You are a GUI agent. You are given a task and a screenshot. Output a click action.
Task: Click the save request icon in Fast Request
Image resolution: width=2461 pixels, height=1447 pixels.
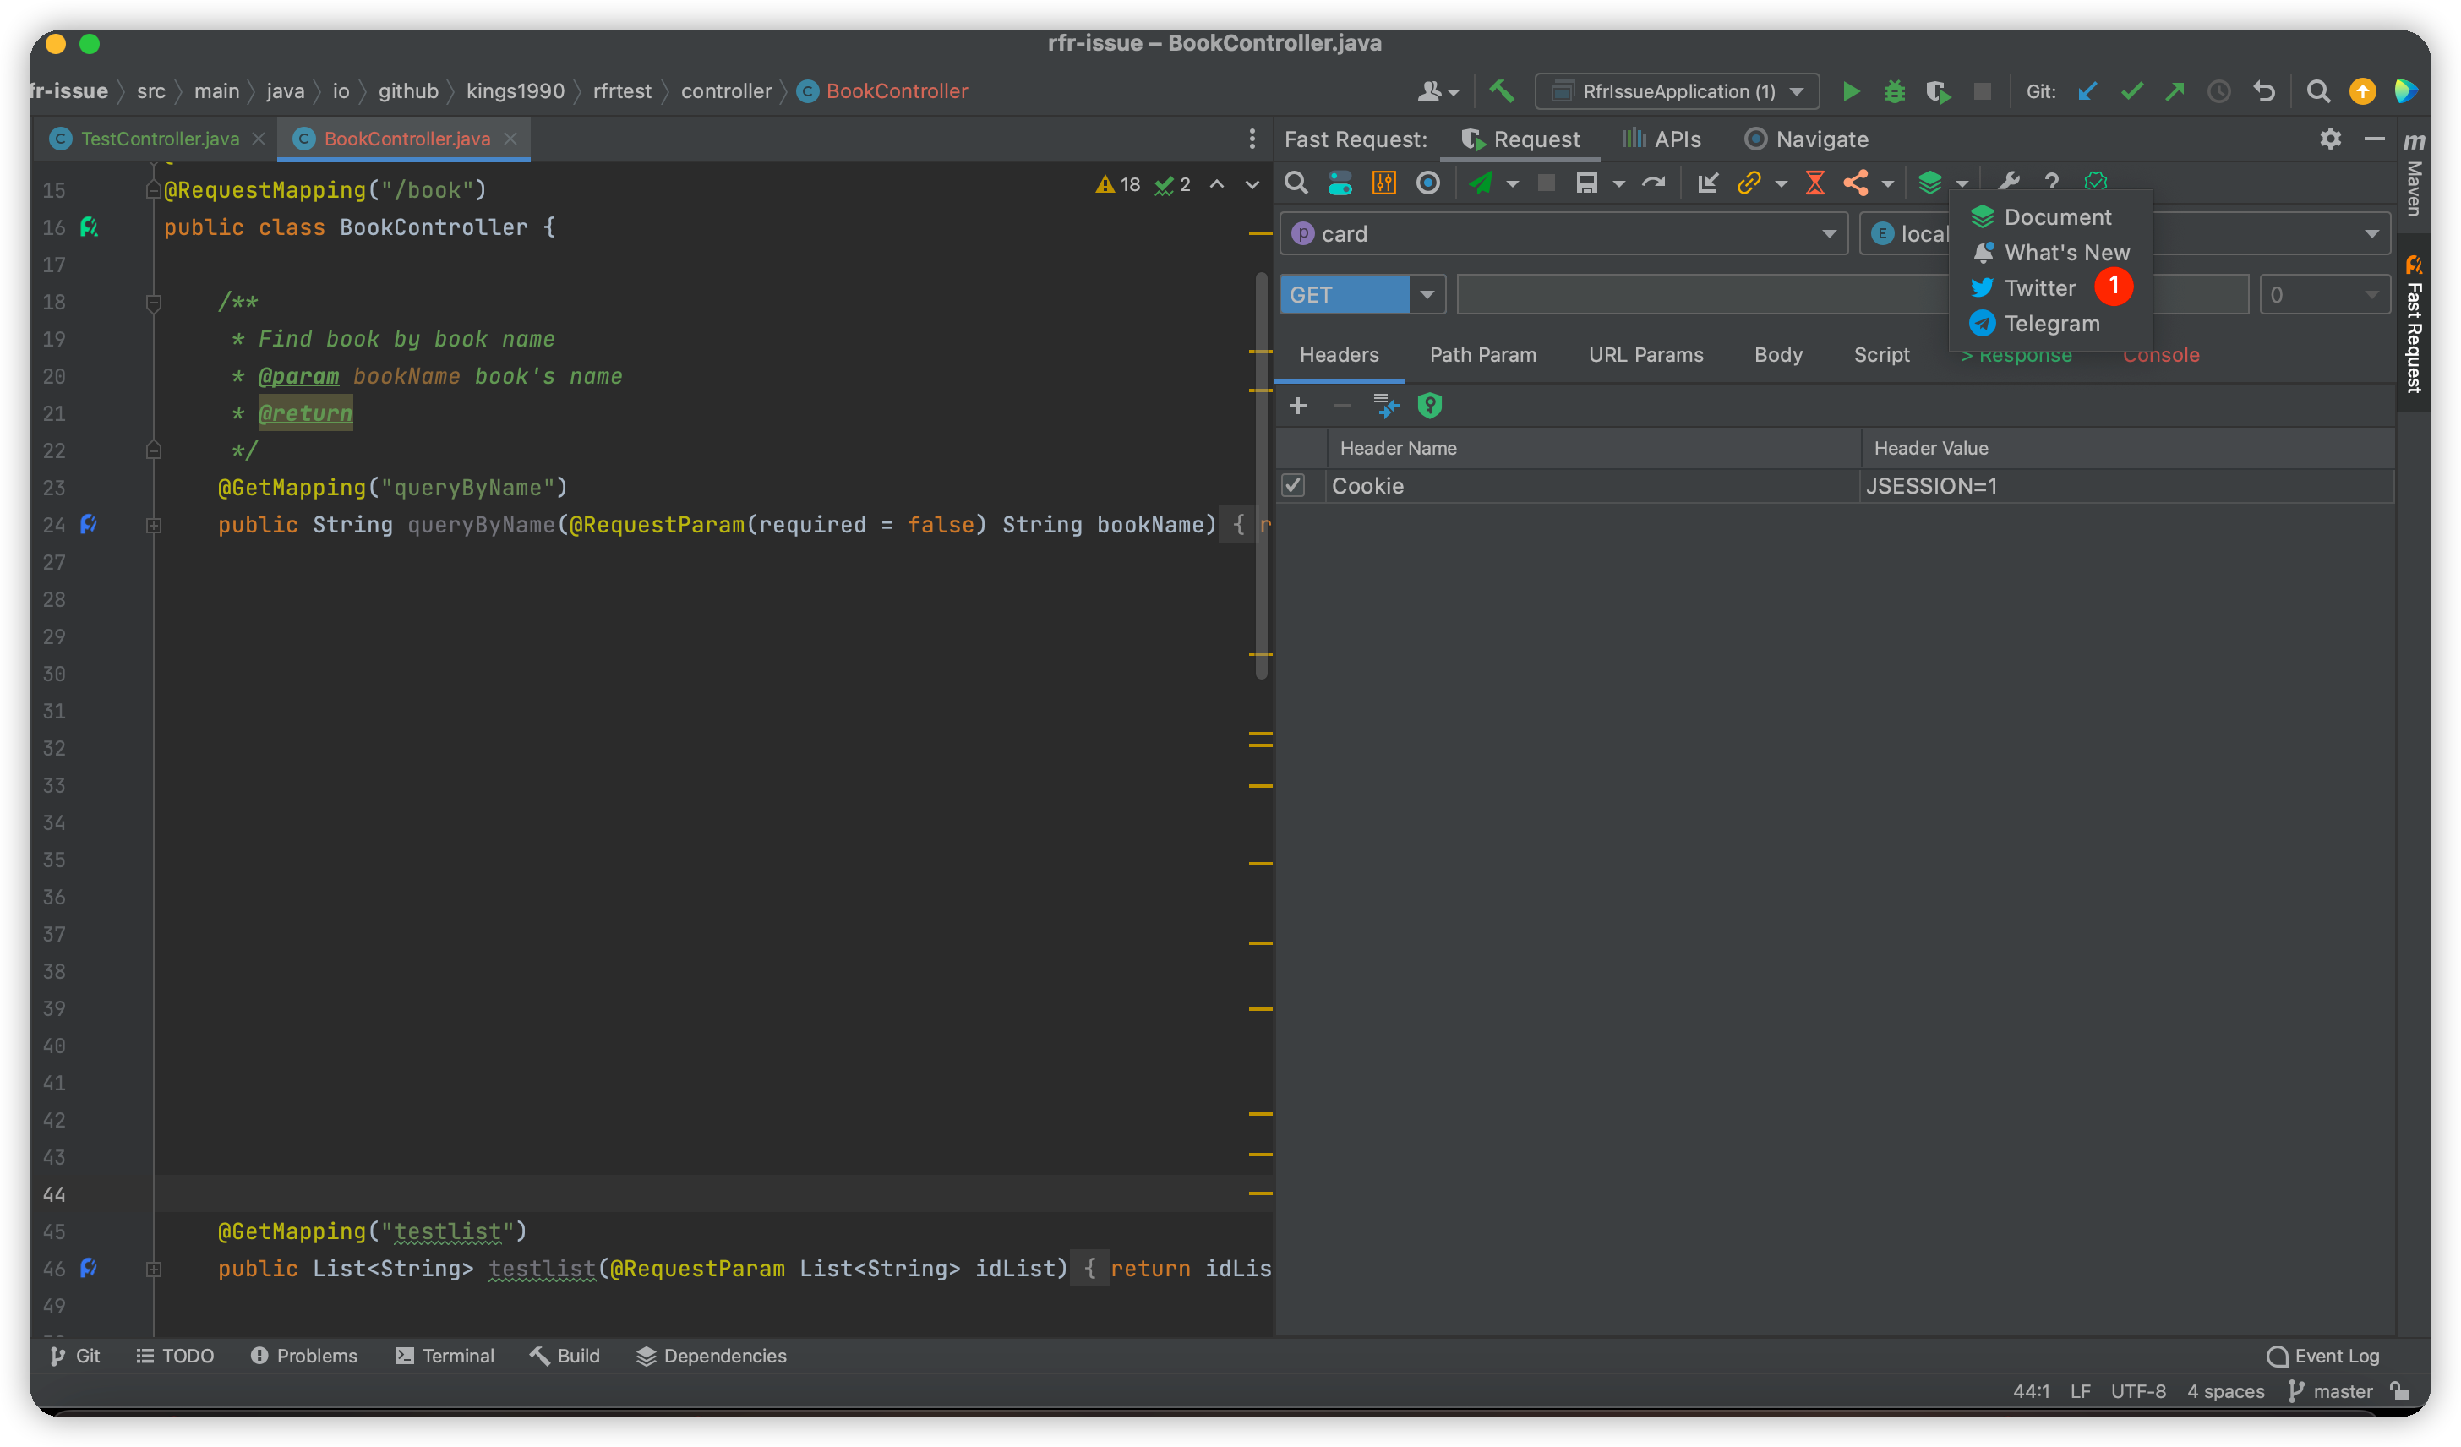[x=1586, y=184]
